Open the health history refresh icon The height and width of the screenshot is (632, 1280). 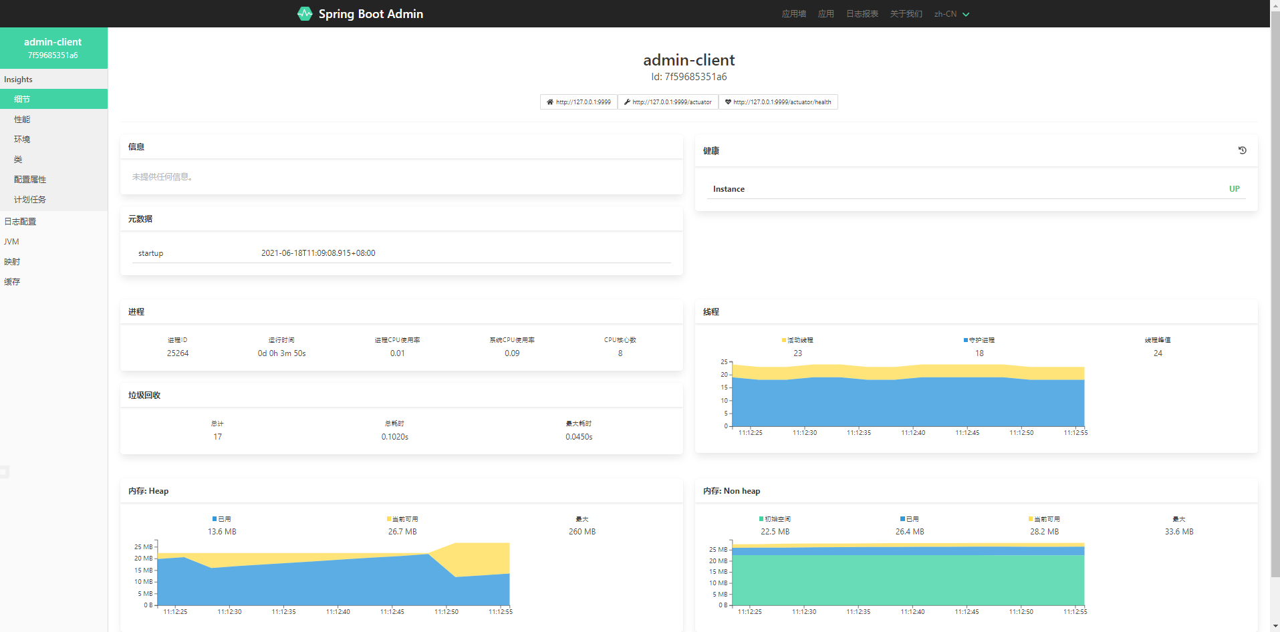tap(1242, 150)
